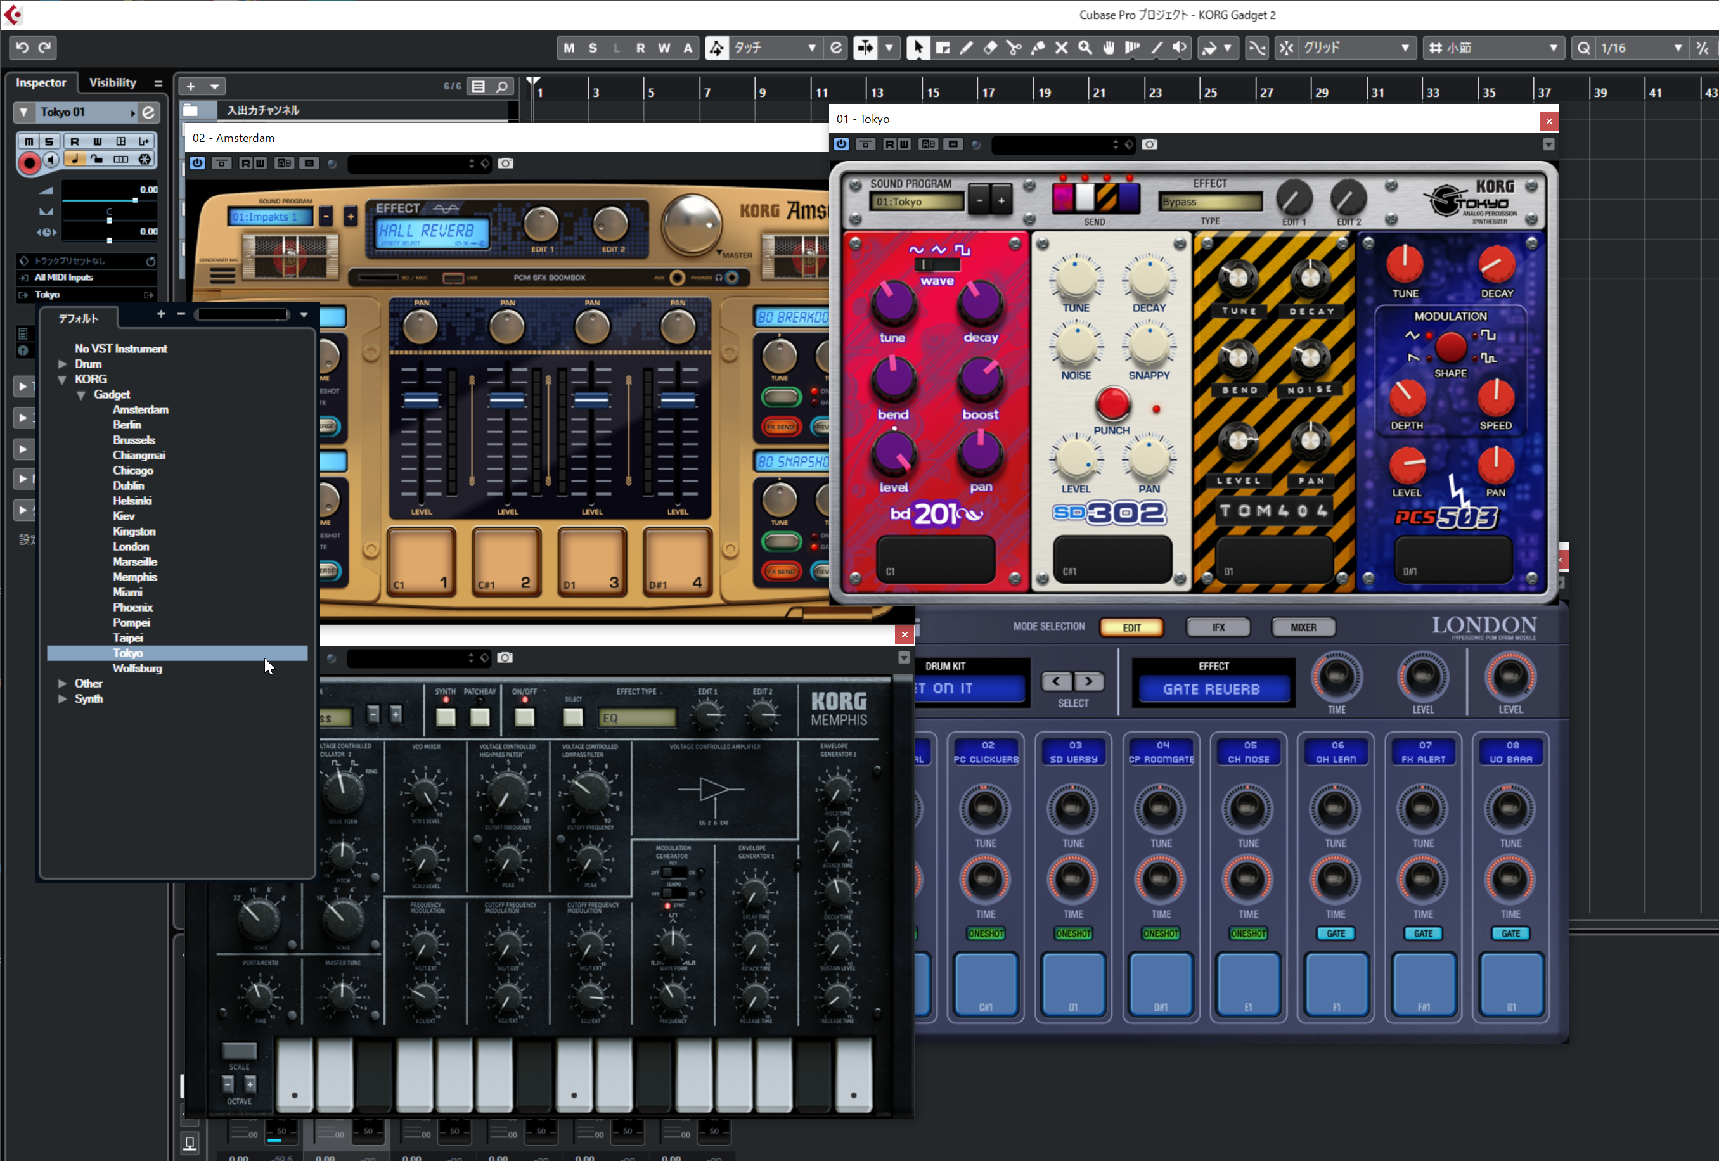Select the Play speaker tool
Screen dimensions: 1719x1161
click(x=1180, y=48)
